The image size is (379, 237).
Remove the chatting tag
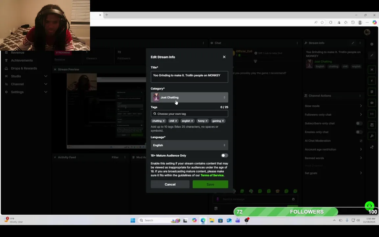[x=164, y=121]
